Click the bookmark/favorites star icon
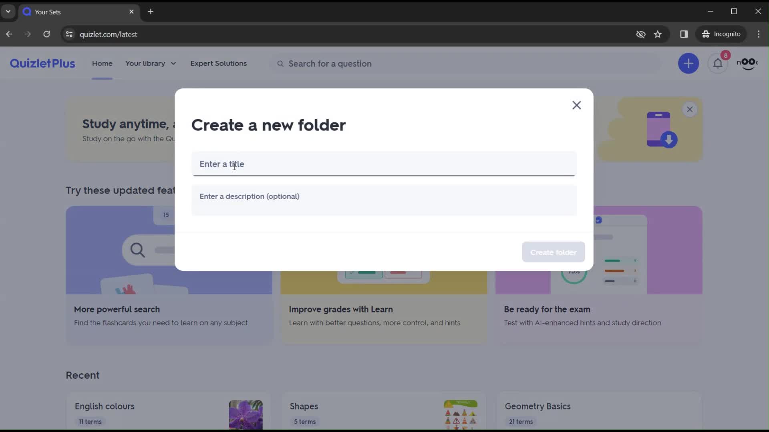Image resolution: width=769 pixels, height=432 pixels. coord(658,34)
